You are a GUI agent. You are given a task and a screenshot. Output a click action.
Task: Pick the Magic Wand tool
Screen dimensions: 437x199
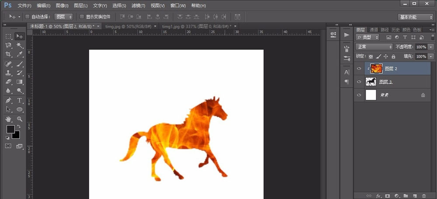(20, 45)
